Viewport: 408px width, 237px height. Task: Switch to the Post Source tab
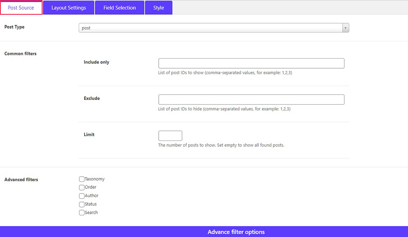(21, 8)
